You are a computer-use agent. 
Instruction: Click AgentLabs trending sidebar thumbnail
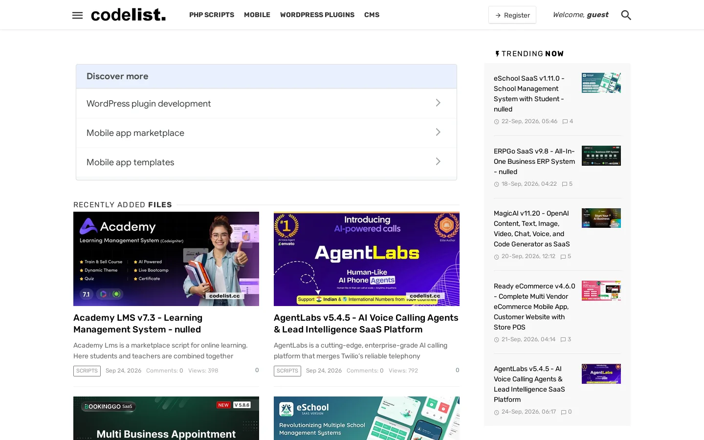click(601, 374)
